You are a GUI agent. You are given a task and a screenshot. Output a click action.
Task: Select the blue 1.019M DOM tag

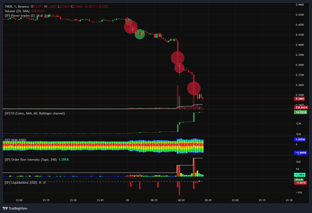300,140
